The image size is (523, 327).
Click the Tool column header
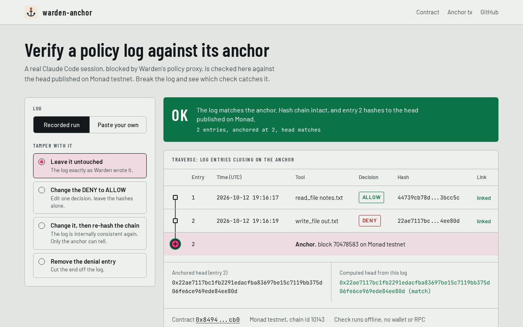pyautogui.click(x=300, y=177)
